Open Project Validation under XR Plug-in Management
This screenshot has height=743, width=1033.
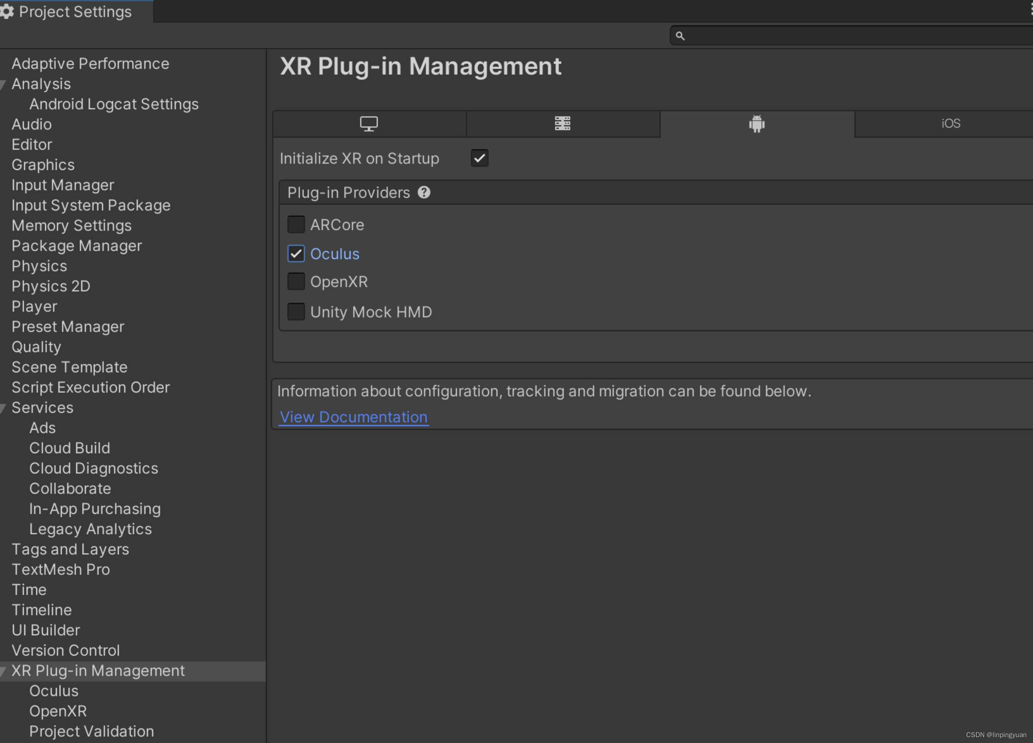[92, 731]
